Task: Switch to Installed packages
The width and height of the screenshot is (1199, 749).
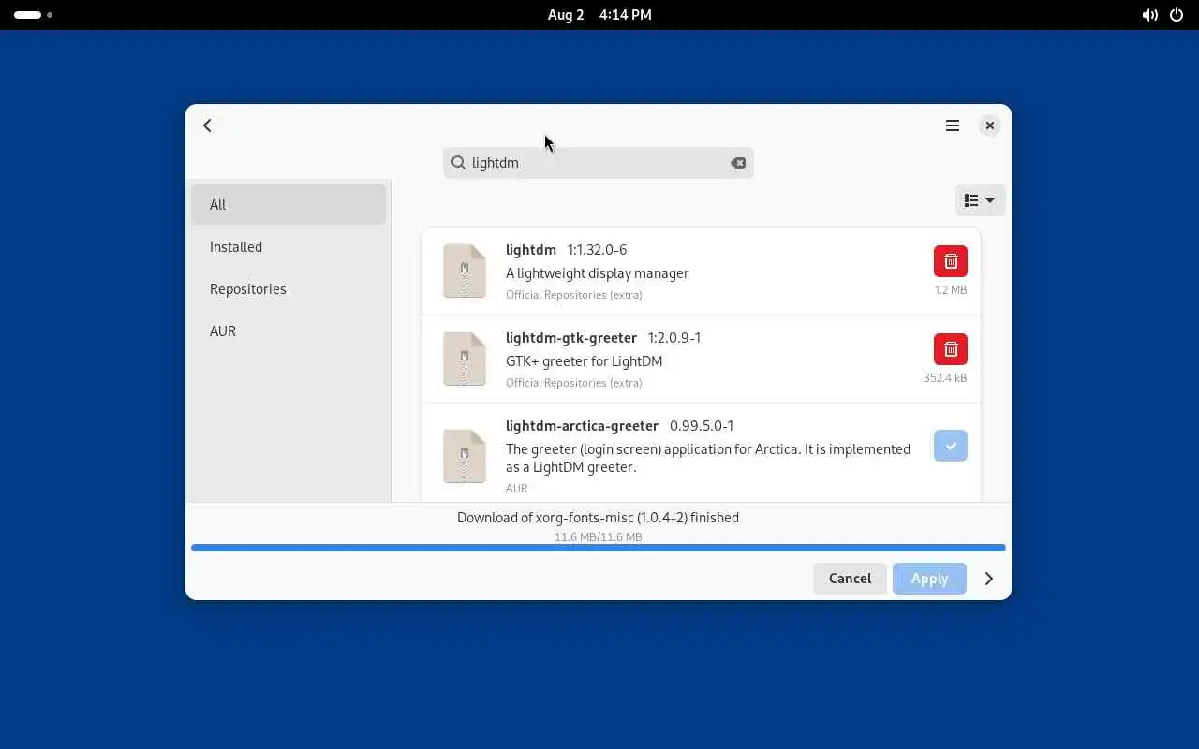Action: tap(289, 247)
